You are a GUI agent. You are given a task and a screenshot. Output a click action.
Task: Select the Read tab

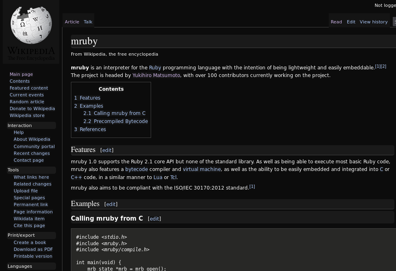point(336,22)
